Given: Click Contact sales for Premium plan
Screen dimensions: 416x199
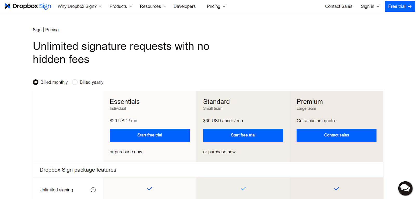Looking at the screenshot, I should point(336,135).
